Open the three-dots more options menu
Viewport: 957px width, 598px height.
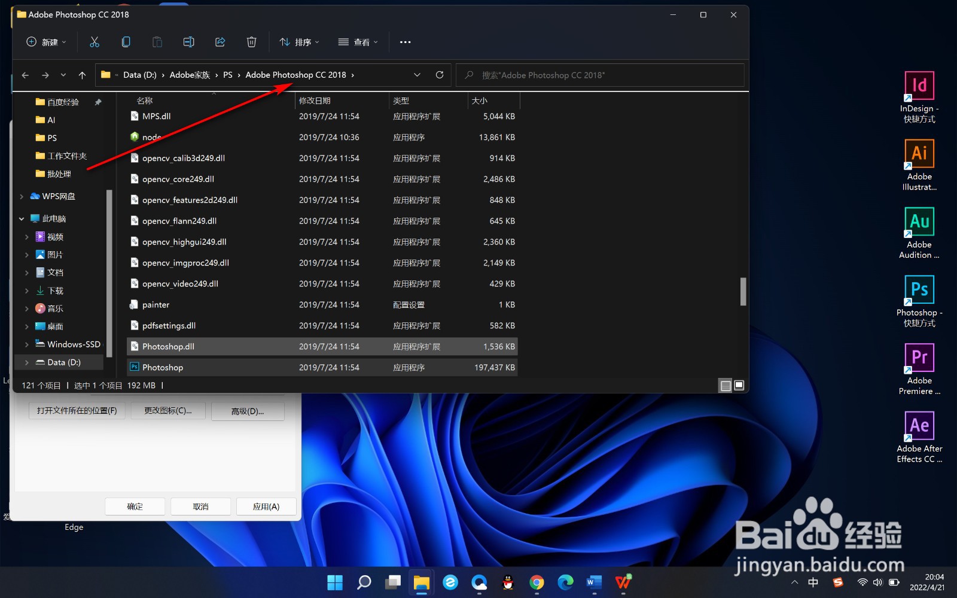coord(405,42)
